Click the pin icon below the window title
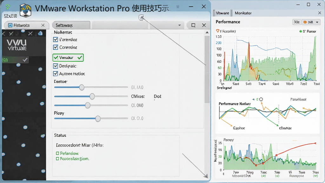 pyautogui.click(x=142, y=17)
